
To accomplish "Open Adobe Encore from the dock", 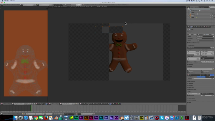I will 106,118.
